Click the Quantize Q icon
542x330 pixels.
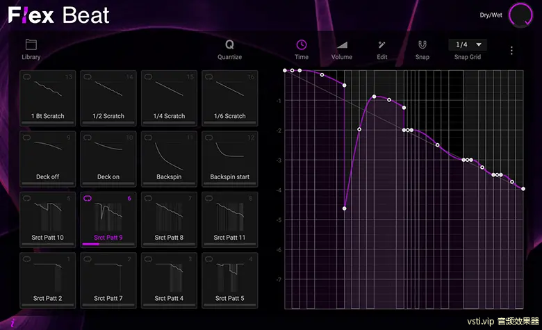pos(229,44)
